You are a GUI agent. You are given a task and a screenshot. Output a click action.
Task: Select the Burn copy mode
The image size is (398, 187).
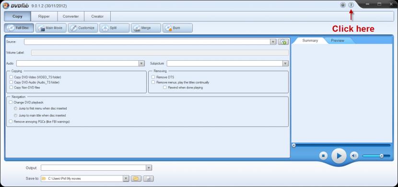click(x=178, y=28)
